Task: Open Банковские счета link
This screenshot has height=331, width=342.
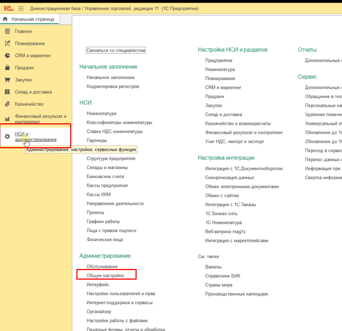Action: [x=105, y=177]
